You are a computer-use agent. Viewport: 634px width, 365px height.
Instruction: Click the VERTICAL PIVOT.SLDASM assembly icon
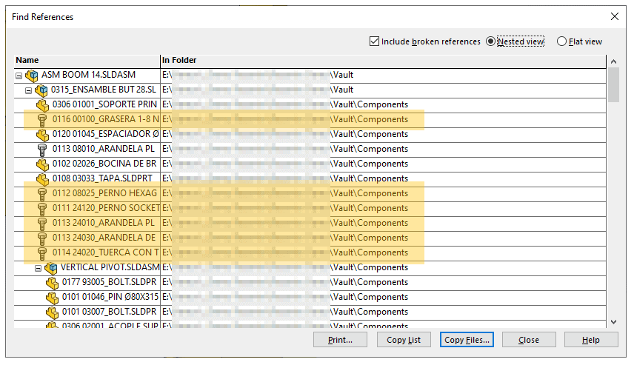tap(51, 267)
